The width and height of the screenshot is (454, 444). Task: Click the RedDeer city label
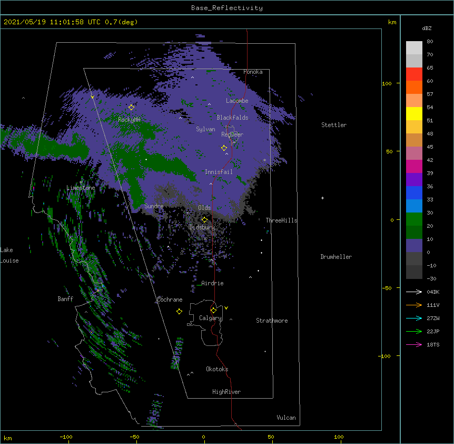(232, 134)
